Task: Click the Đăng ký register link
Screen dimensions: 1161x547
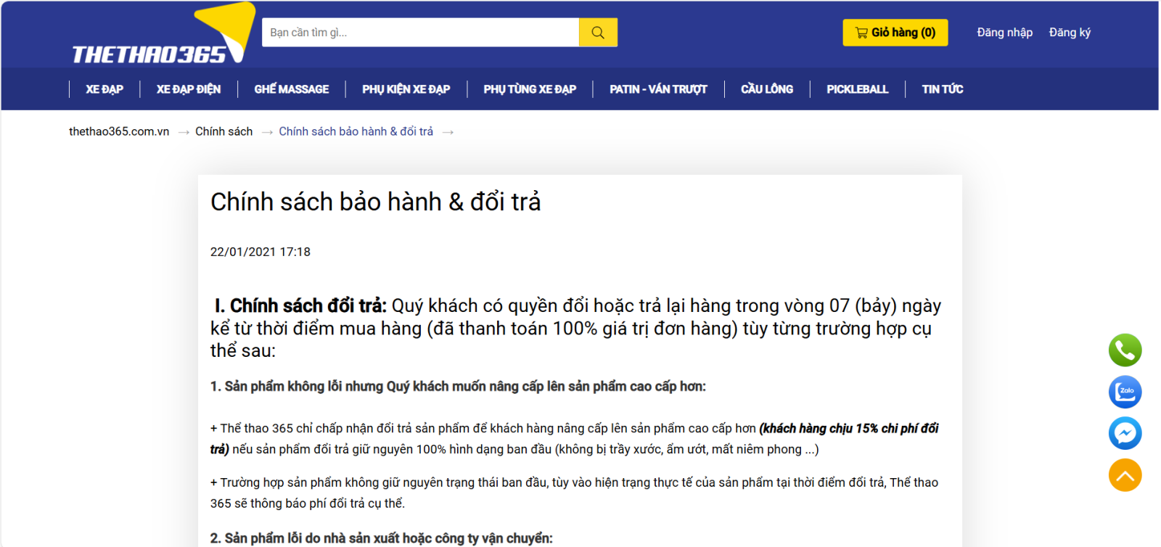Action: pos(1070,33)
